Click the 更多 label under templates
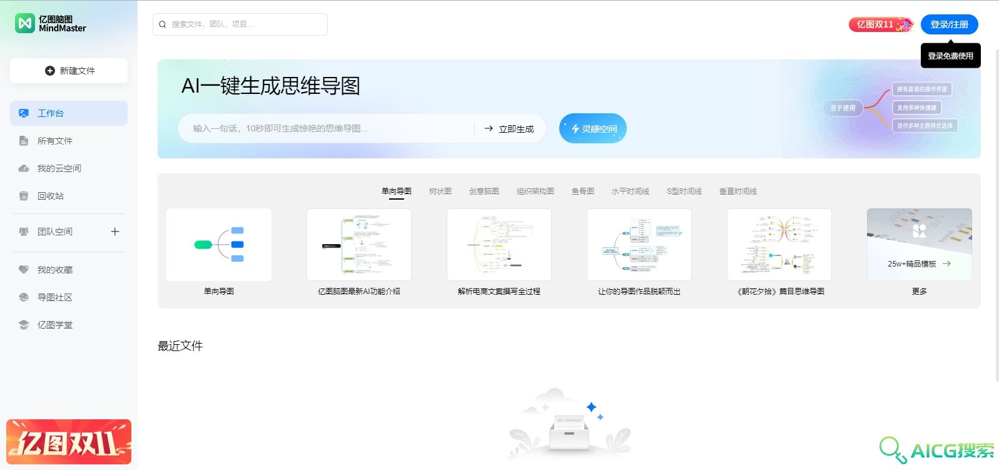 [920, 291]
